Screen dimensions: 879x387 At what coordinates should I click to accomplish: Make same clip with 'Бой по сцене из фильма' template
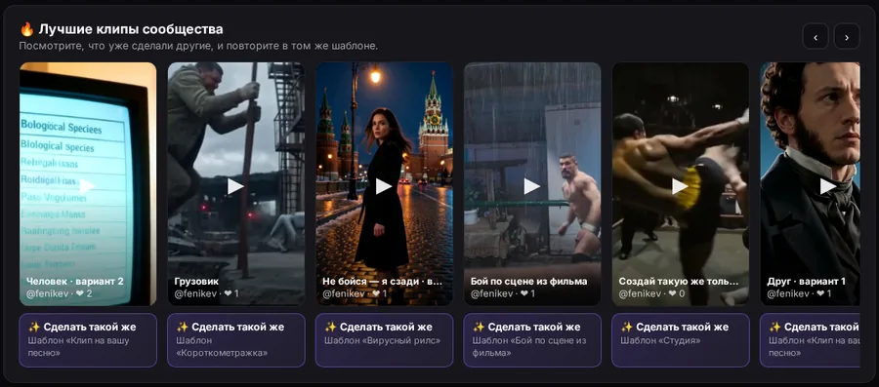point(532,340)
